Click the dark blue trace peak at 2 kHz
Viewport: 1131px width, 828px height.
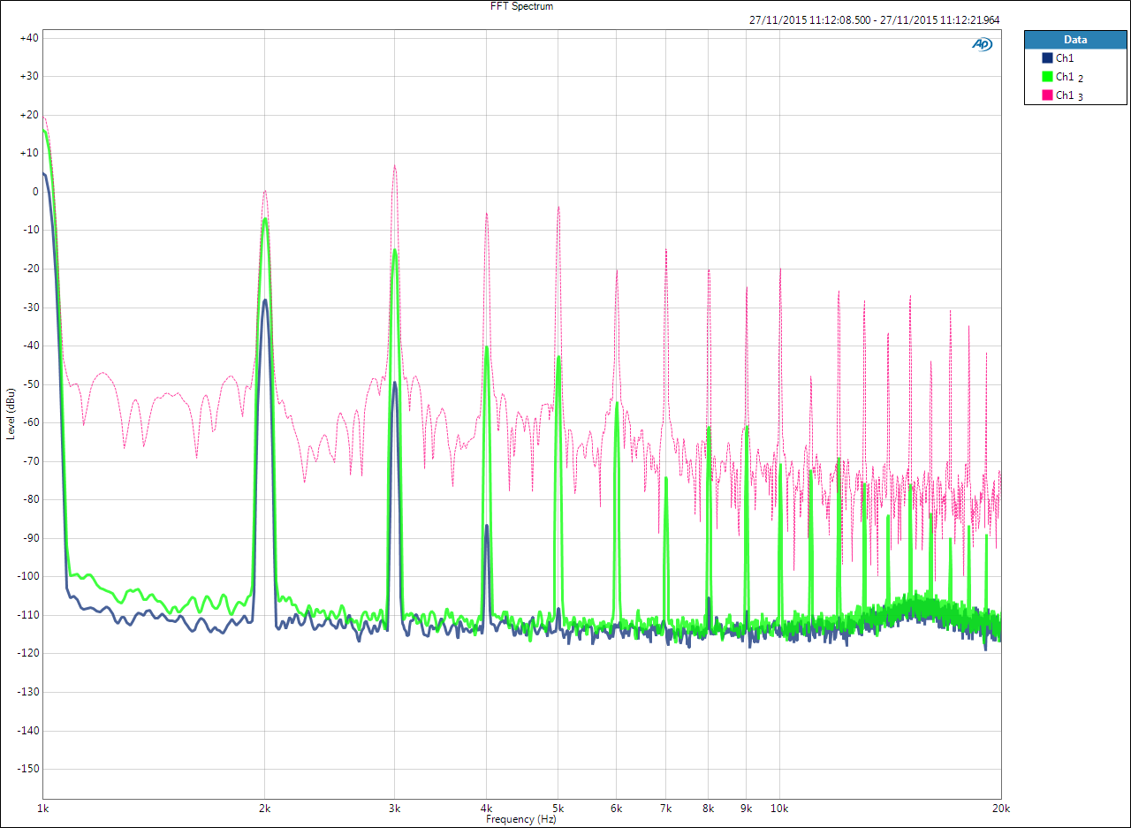tap(264, 300)
